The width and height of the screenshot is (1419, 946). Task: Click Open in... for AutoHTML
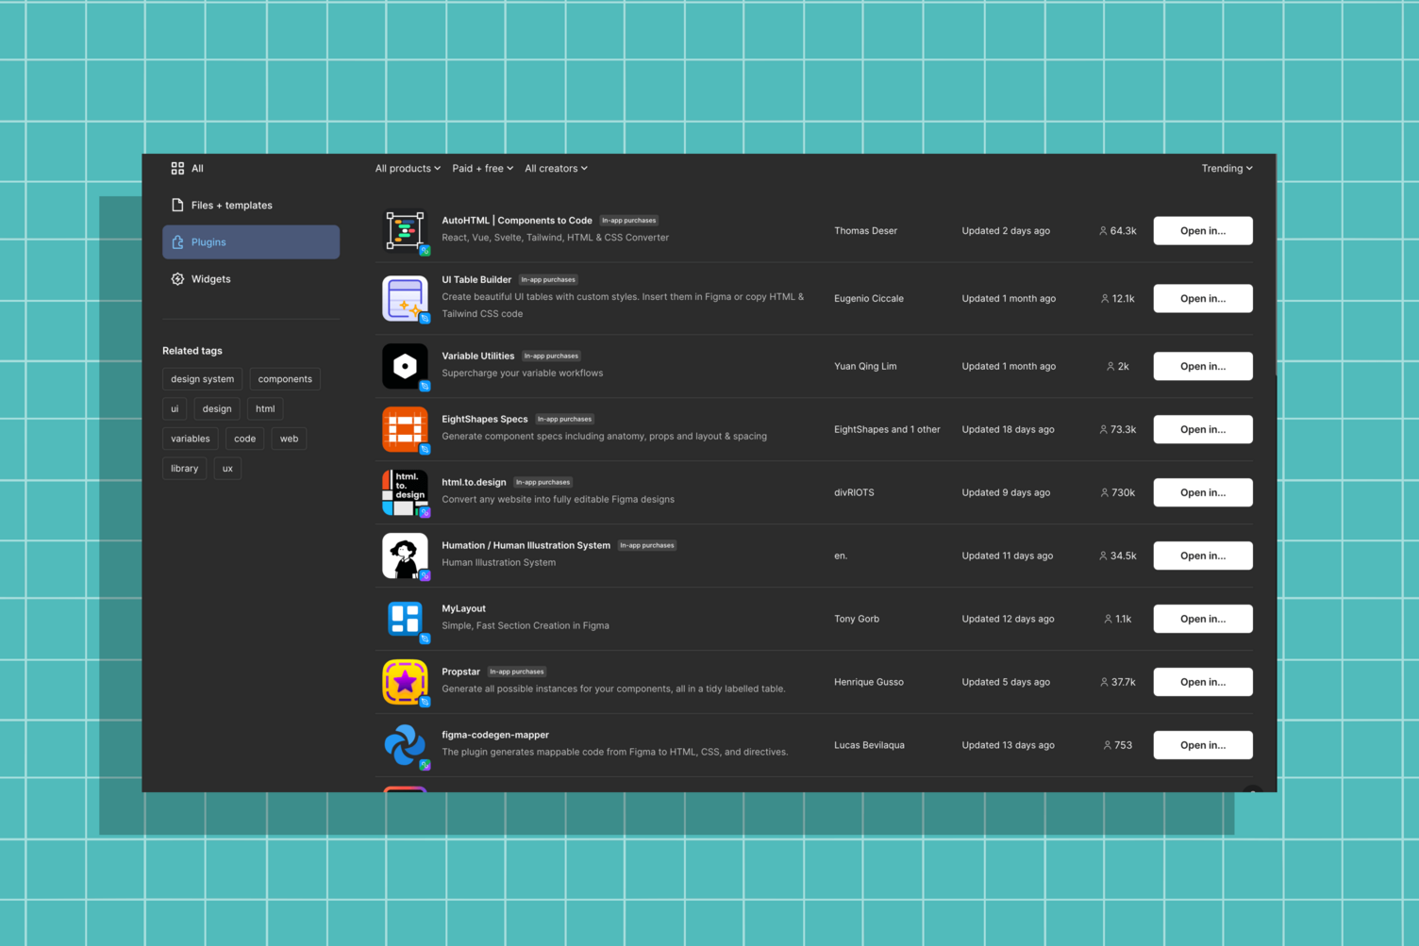point(1202,230)
